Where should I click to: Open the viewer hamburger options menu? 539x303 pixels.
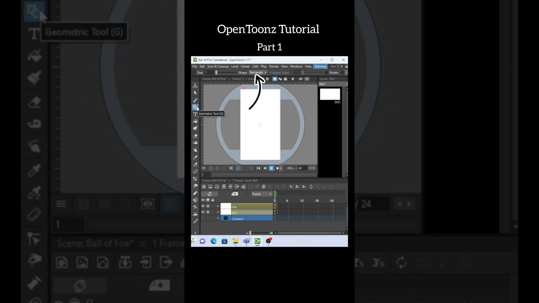tap(204, 168)
